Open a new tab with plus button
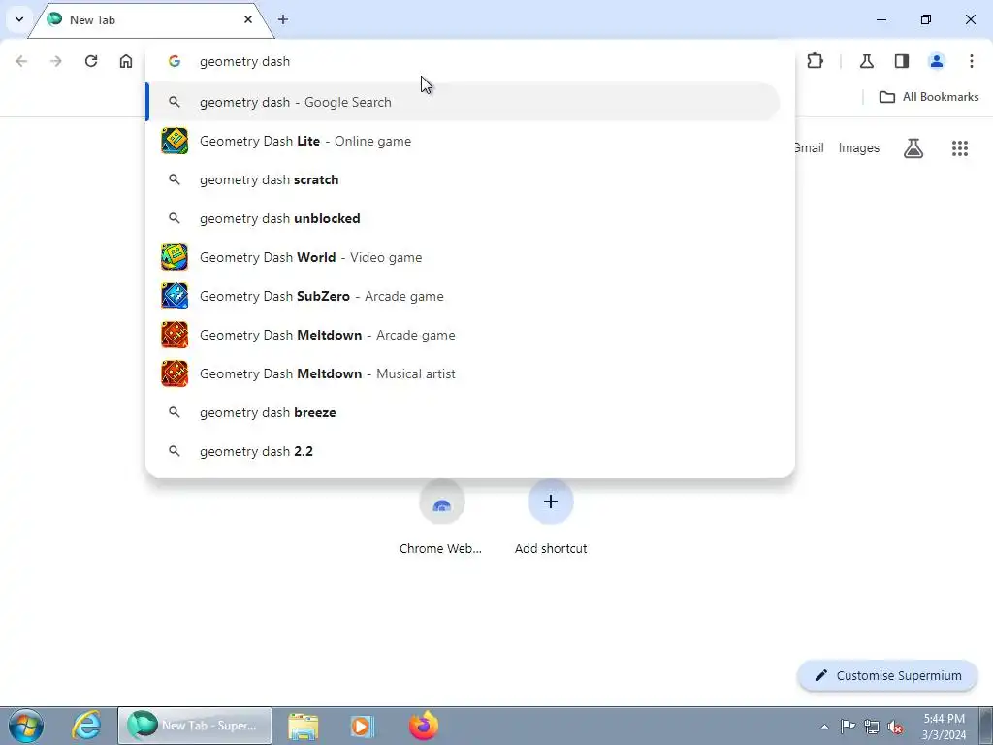The width and height of the screenshot is (993, 745). [283, 19]
